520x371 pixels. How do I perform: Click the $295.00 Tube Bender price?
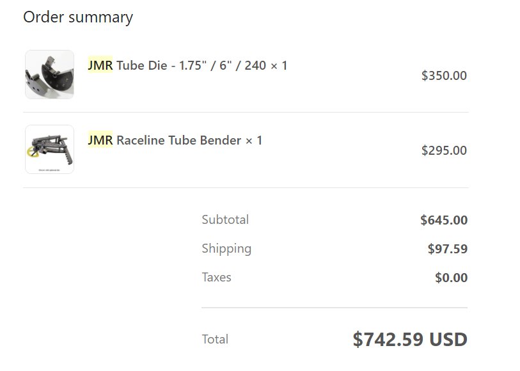click(444, 150)
